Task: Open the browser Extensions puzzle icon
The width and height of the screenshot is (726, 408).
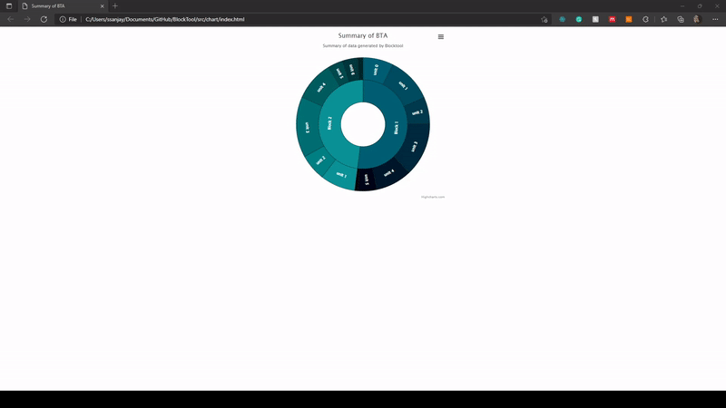Action: (x=645, y=19)
